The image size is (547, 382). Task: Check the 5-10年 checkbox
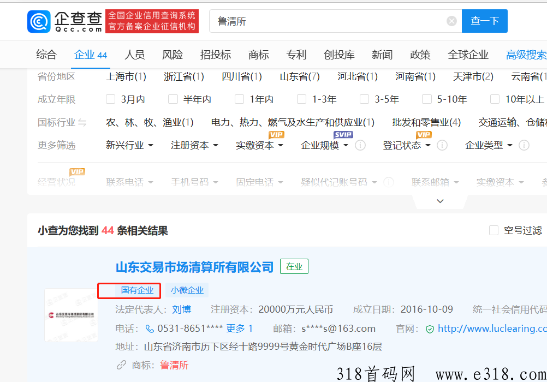[427, 99]
